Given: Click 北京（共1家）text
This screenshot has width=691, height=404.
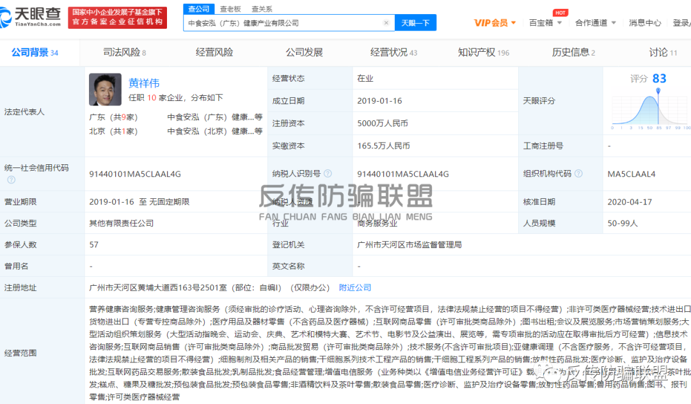Looking at the screenshot, I should (x=113, y=131).
